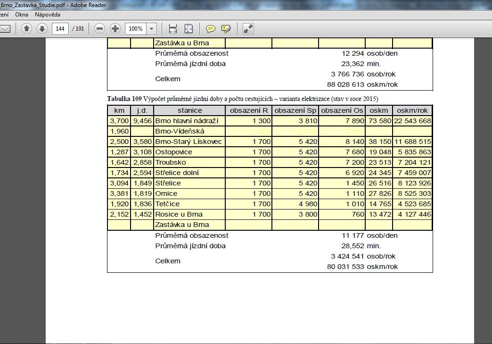
Task: Go to next page with down arrow
Action: [42, 29]
